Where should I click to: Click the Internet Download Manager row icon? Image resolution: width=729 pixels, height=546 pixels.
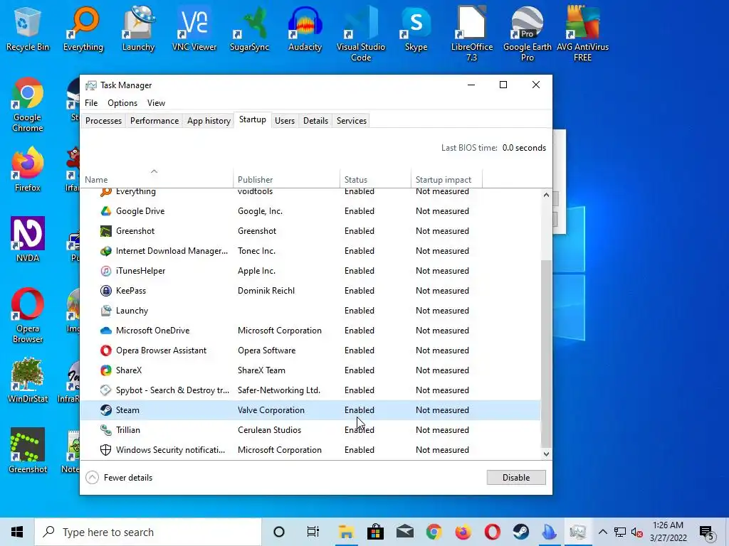[106, 251]
